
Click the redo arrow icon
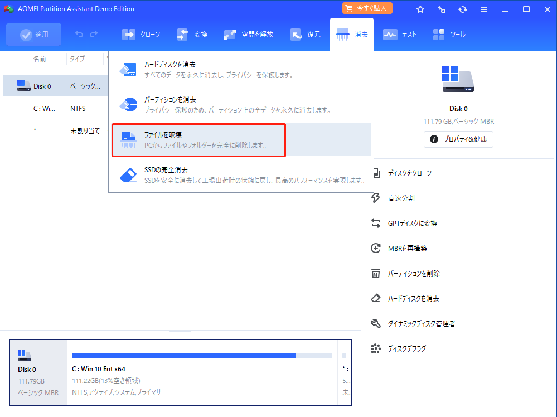94,34
